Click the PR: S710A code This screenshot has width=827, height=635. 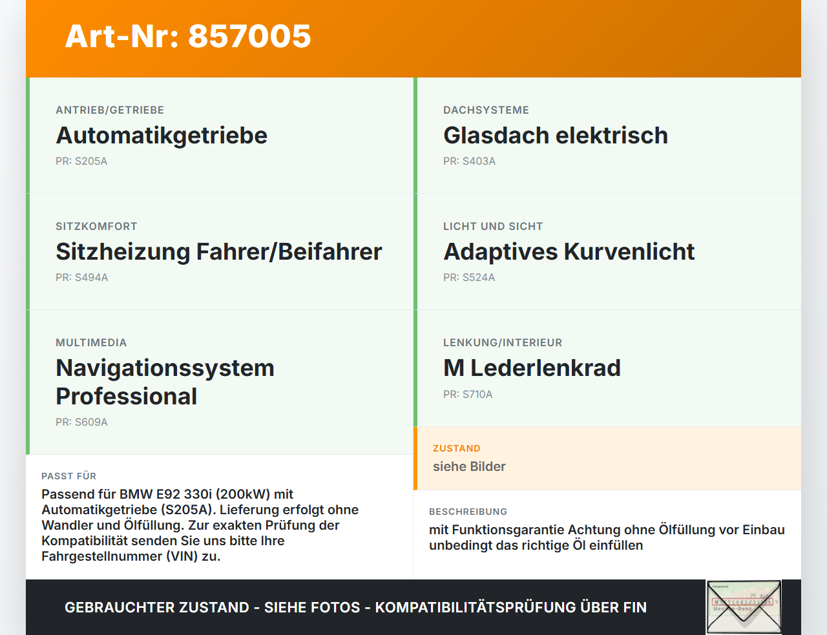click(x=468, y=394)
